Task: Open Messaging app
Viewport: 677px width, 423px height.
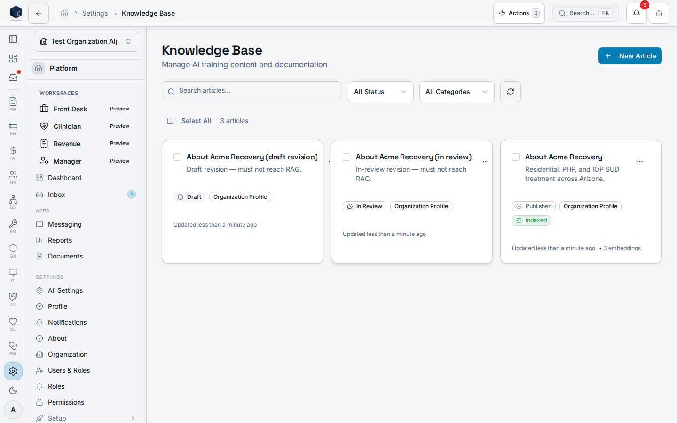Action: pos(86,224)
